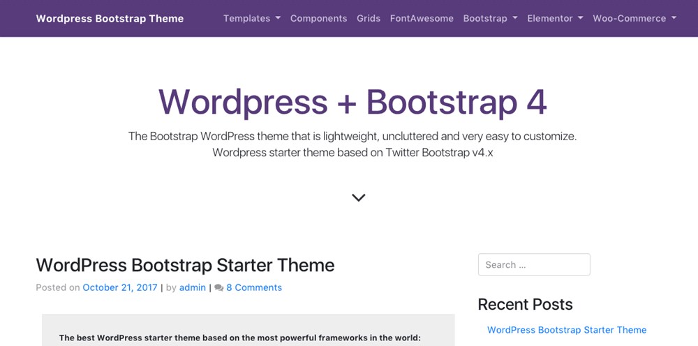Click the 'Posted on' label text

(x=58, y=287)
